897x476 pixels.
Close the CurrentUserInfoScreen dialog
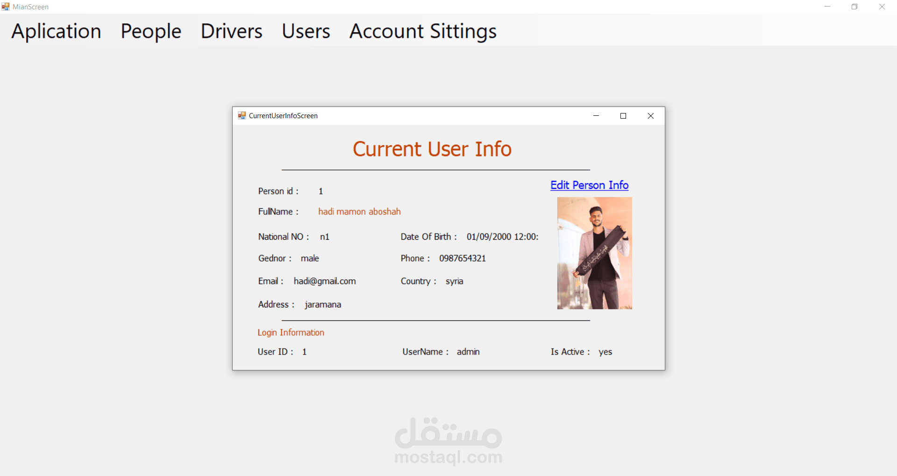(650, 115)
